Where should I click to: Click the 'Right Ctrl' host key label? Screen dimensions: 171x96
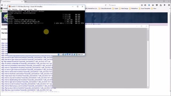(80, 54)
